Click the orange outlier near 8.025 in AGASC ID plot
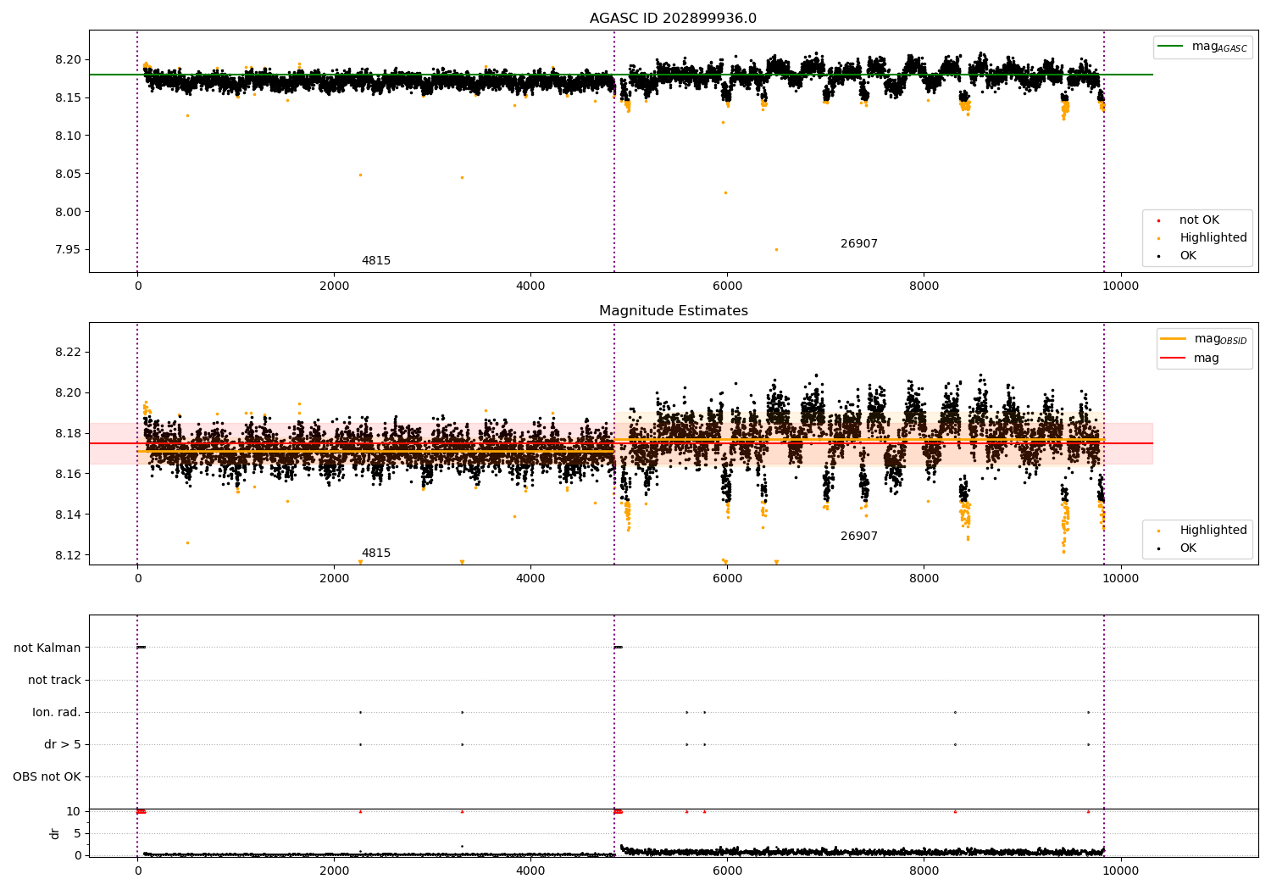 click(725, 192)
